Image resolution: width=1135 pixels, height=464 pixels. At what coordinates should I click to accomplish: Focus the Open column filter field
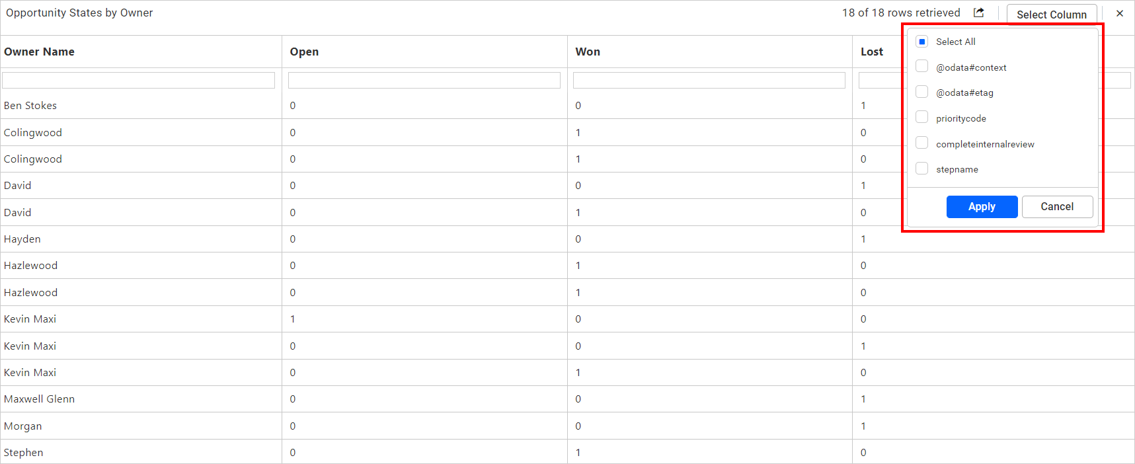424,80
